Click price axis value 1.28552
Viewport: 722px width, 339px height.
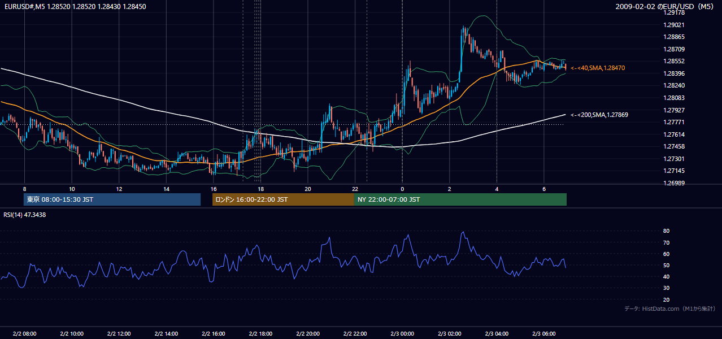pos(675,61)
